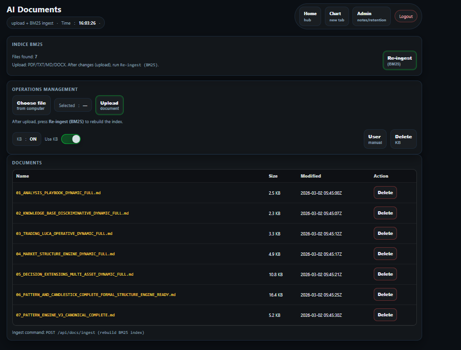
Task: Click Choose file from computer
Action: (31, 105)
